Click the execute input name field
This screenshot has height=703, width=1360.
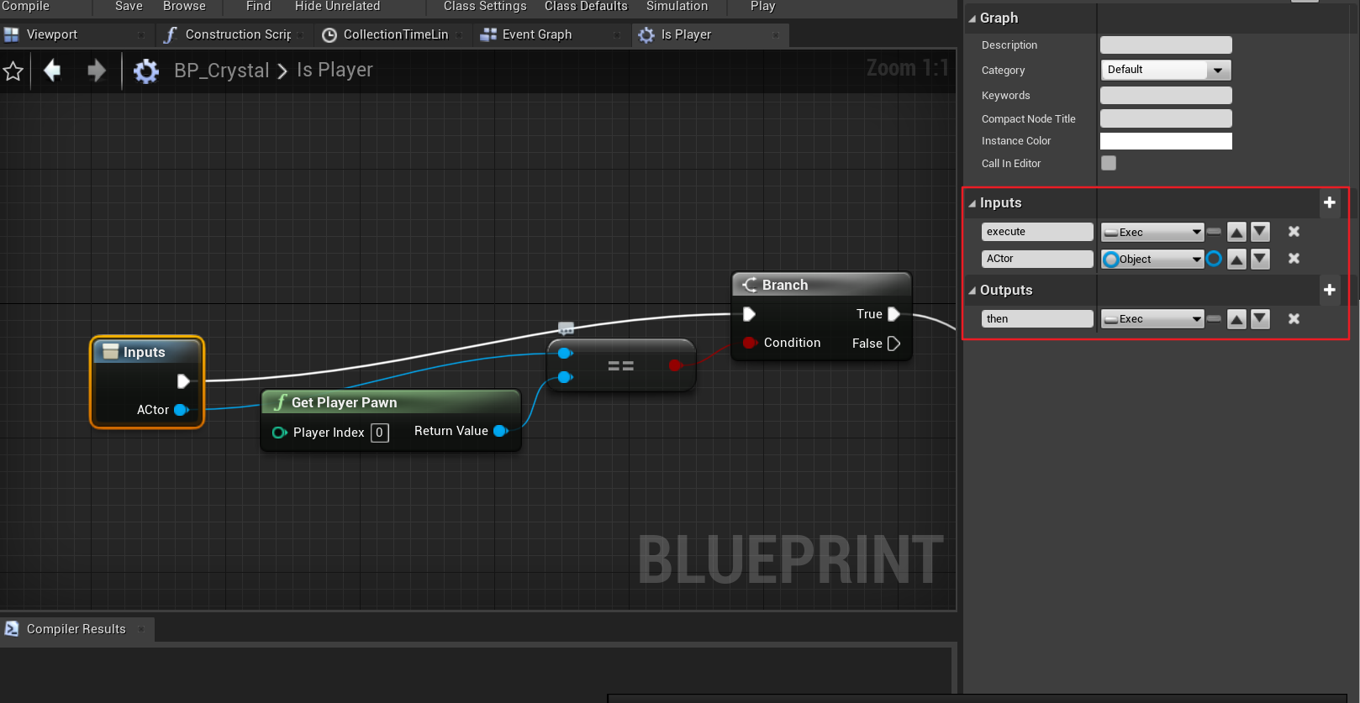coord(1037,232)
